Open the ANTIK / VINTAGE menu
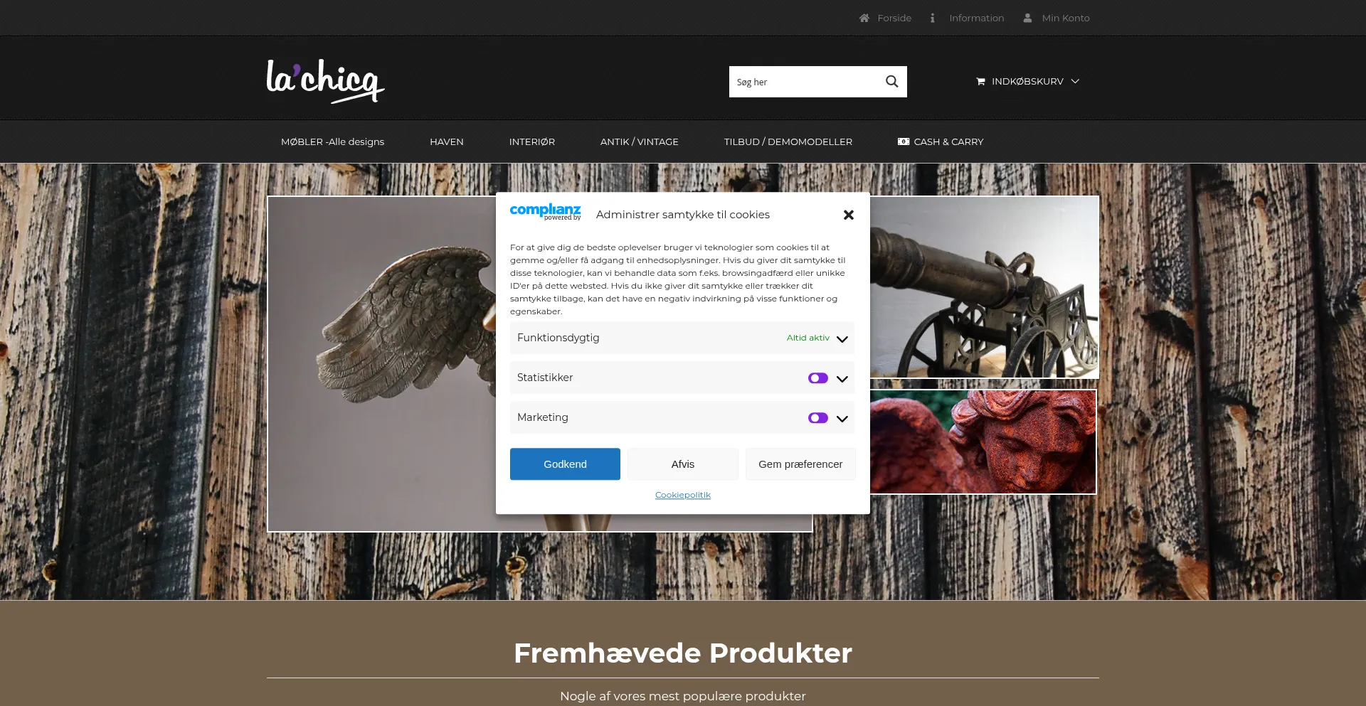Image resolution: width=1366 pixels, height=706 pixels. [639, 141]
